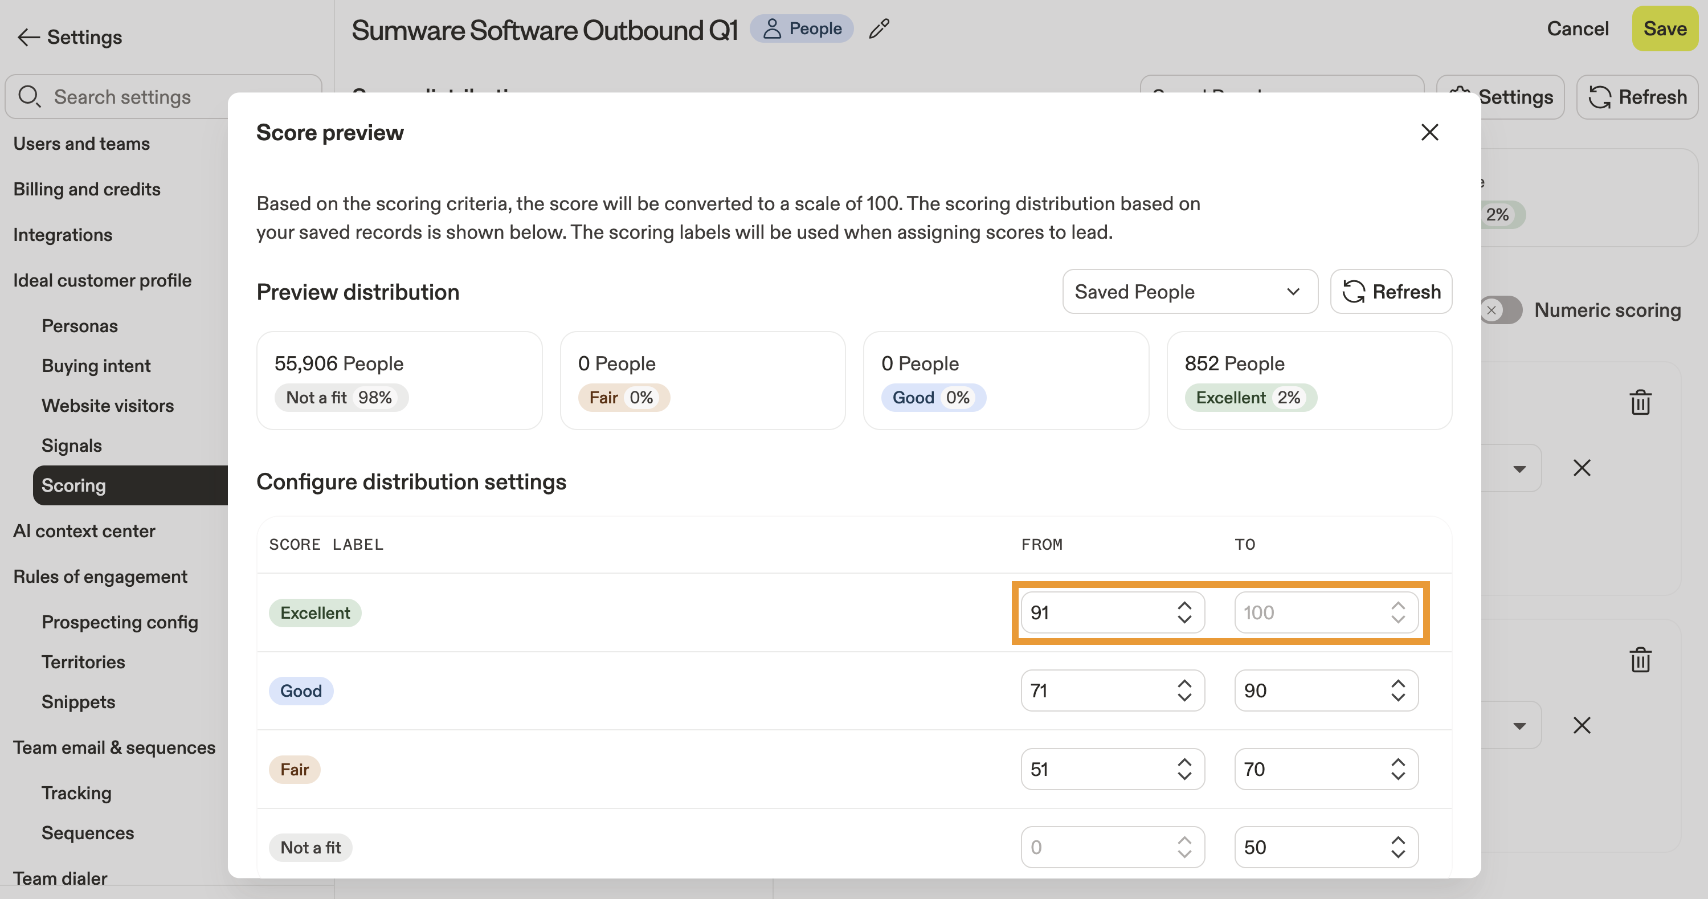Screen dimensions: 1708x899
Task: Open Personas settings page
Action: point(80,326)
